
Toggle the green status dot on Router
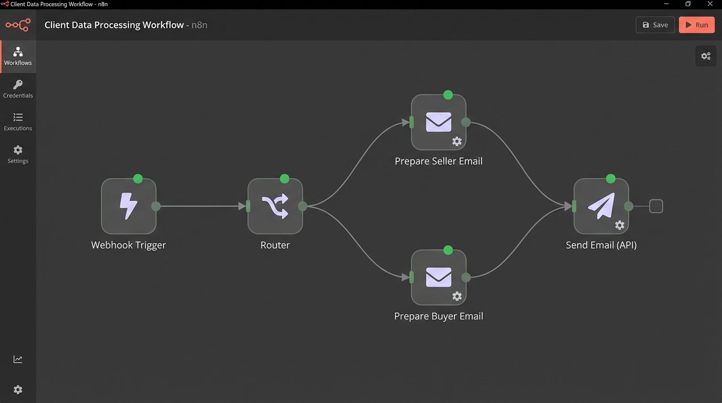[x=284, y=178]
